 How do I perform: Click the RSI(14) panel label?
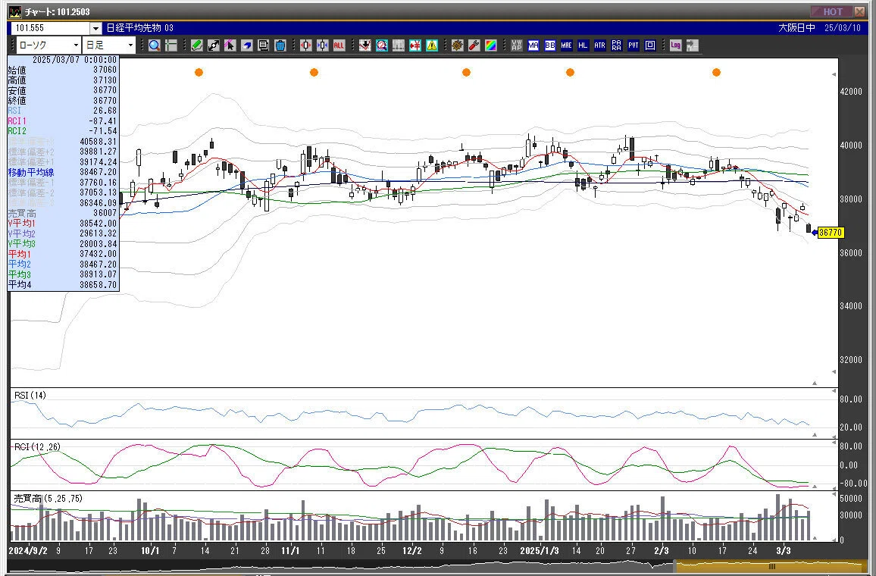[30, 396]
